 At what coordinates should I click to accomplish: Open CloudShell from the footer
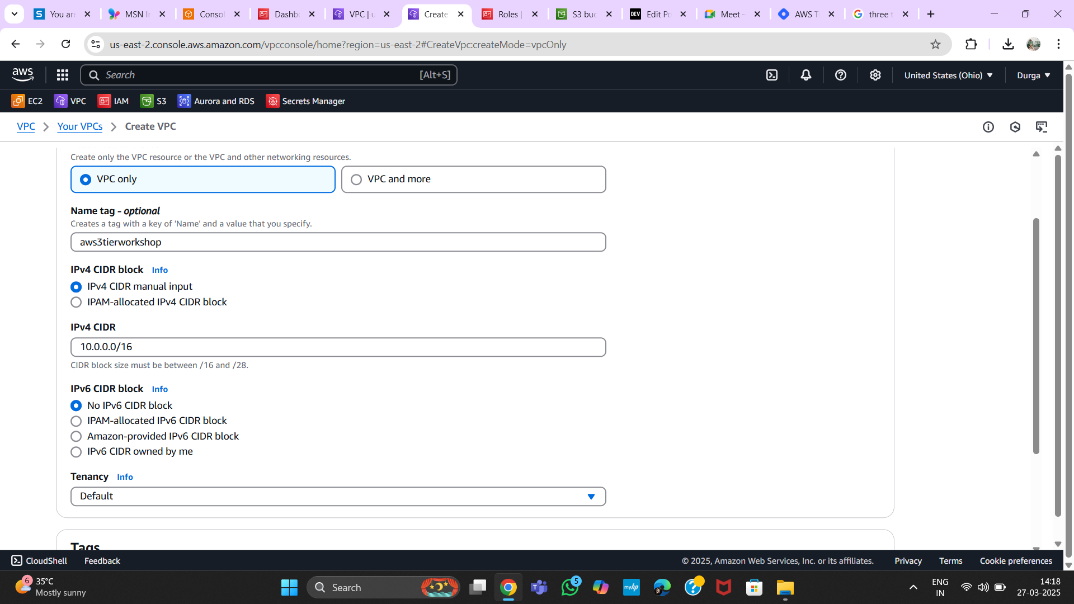point(39,560)
